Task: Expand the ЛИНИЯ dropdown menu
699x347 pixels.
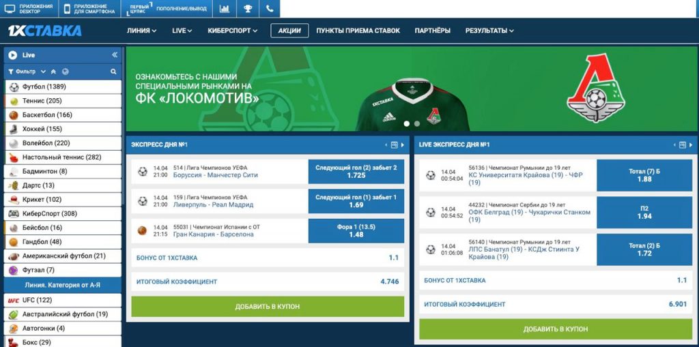Action: (141, 31)
